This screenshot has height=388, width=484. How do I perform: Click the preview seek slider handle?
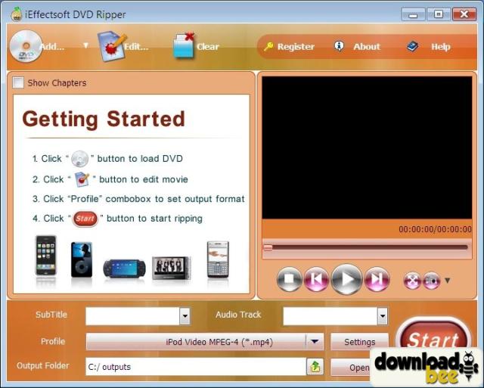click(268, 247)
